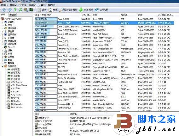The height and width of the screenshot is (136, 179).
Task: Expand the 计算机 tree node arrow
Action: click(3, 22)
